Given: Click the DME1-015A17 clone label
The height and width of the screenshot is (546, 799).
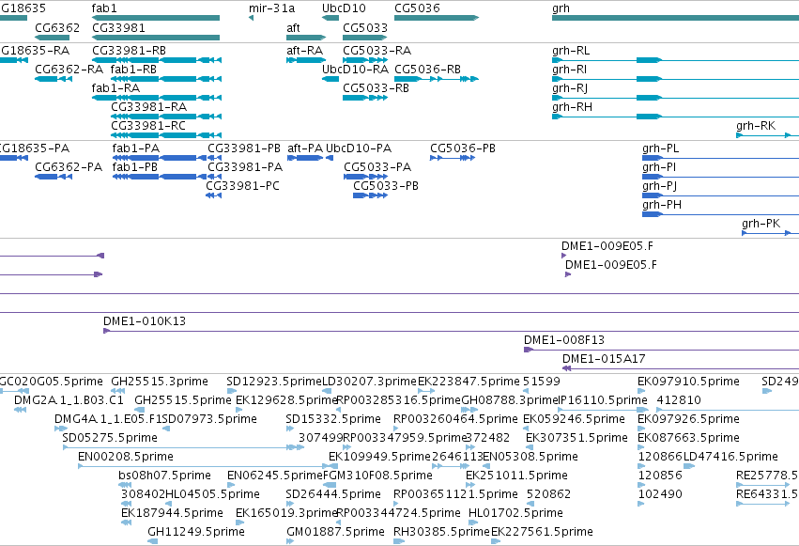Looking at the screenshot, I should 604,359.
